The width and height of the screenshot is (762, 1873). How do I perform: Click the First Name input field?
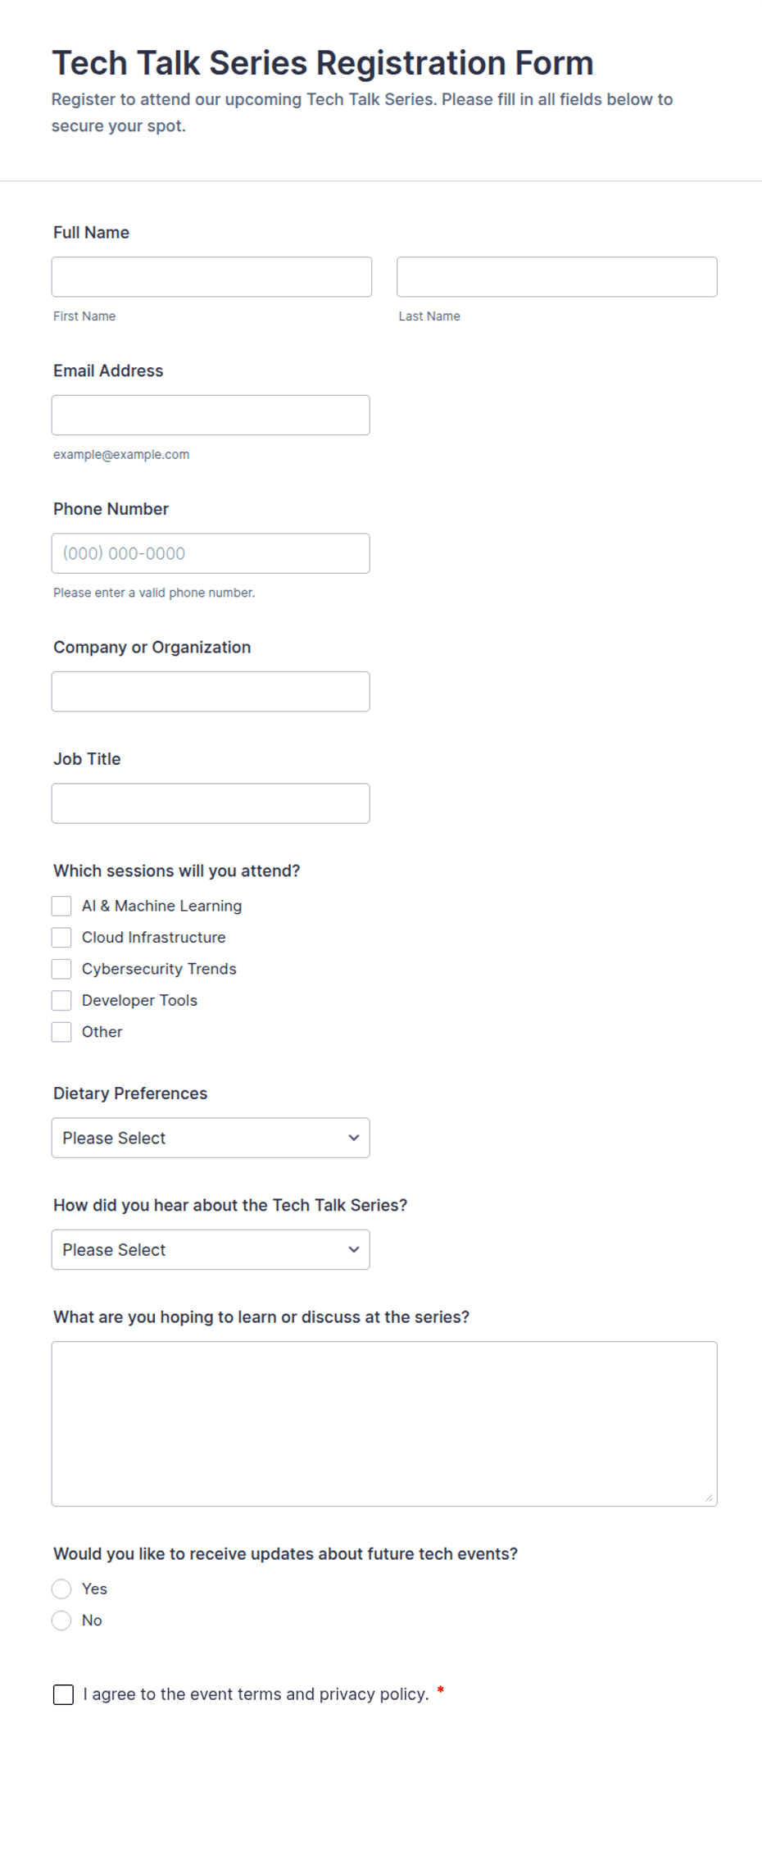point(211,277)
